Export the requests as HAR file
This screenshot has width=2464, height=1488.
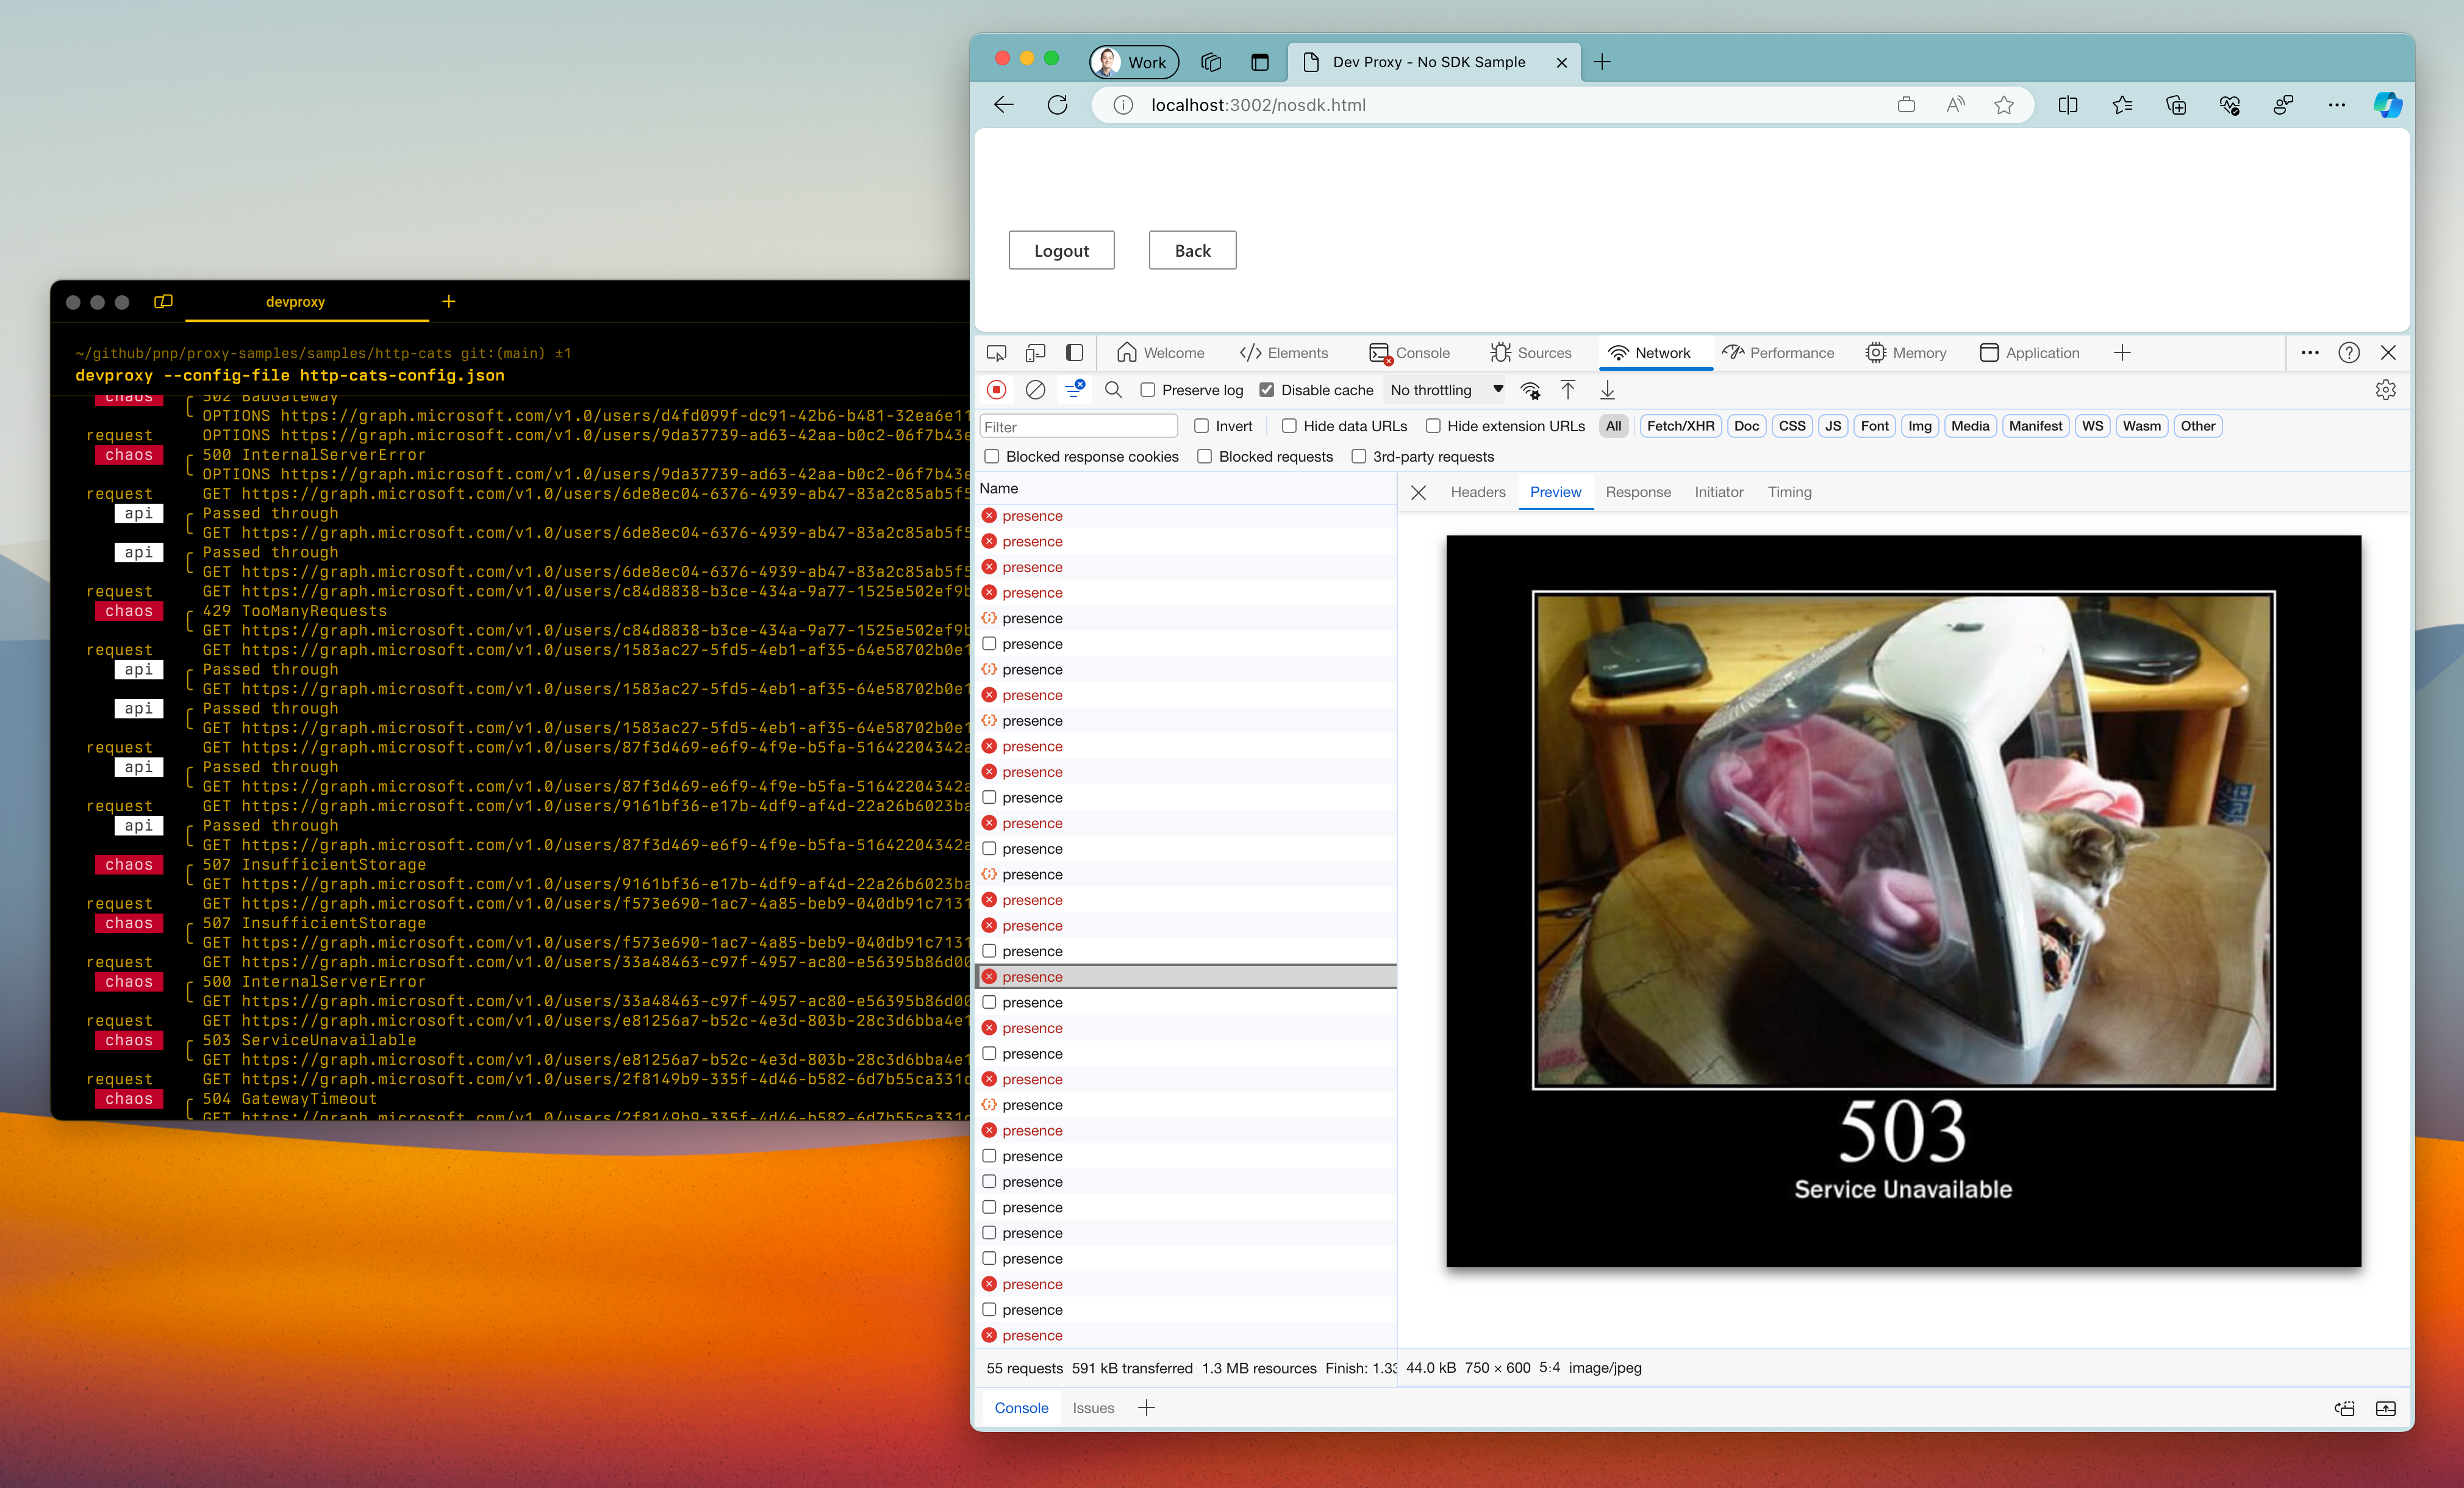click(x=1607, y=390)
